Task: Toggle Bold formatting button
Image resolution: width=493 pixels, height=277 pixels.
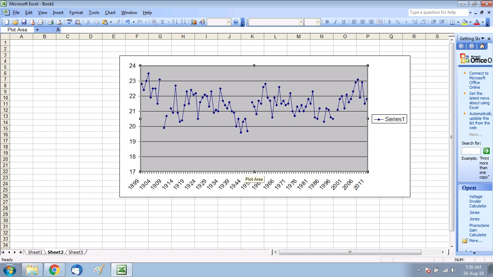Action: (x=327, y=22)
